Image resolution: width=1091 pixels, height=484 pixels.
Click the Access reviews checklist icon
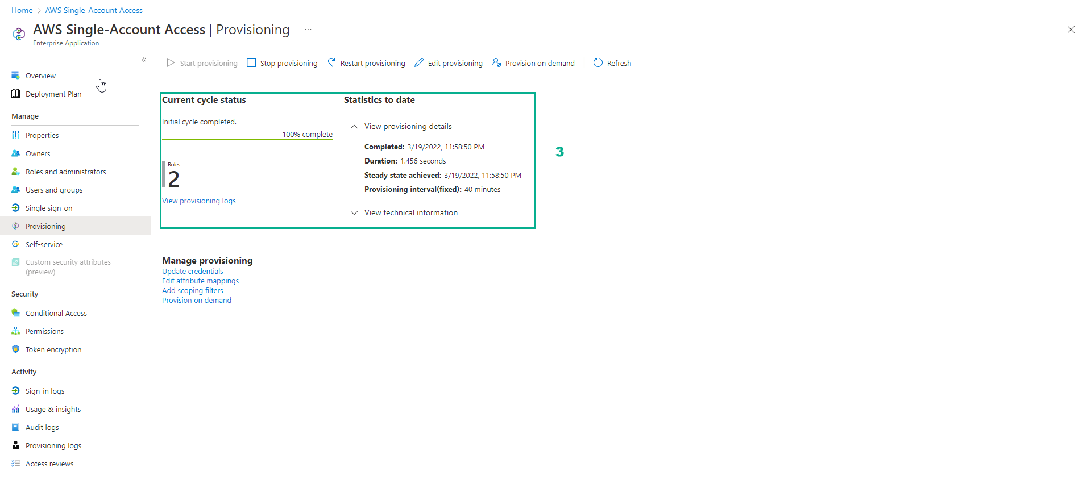pos(15,464)
